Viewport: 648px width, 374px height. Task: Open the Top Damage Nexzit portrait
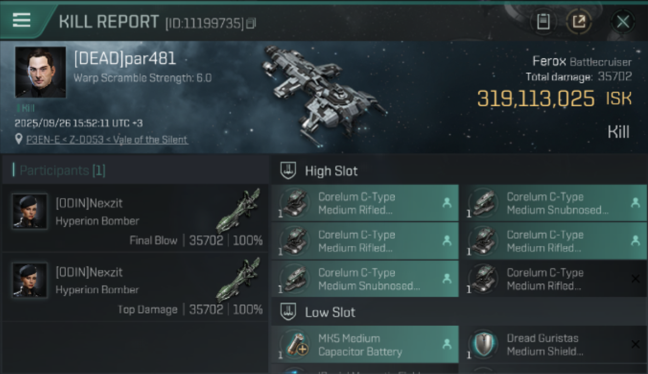pos(30,280)
